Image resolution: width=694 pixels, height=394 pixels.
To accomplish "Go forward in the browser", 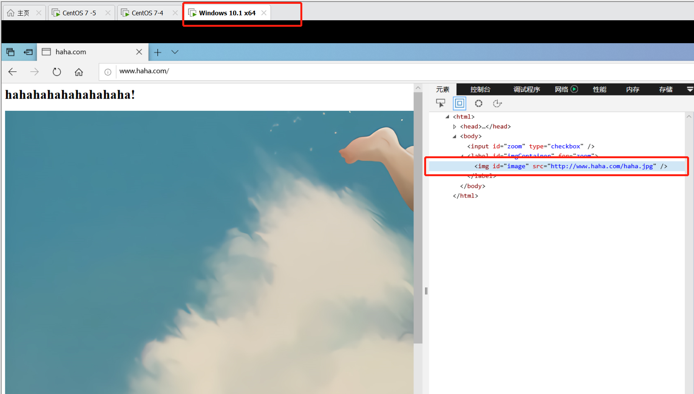I will click(x=34, y=72).
